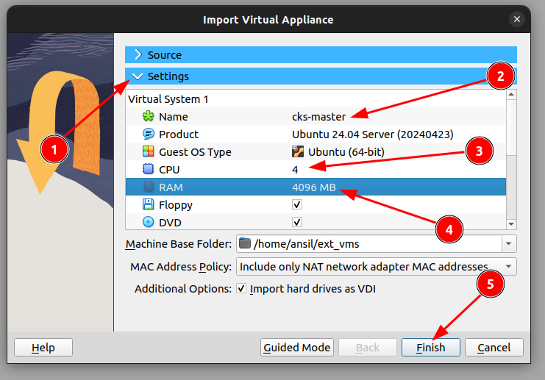Viewport: 545px width, 380px height.
Task: Open the MAC Address Policy dropdown
Action: click(x=508, y=266)
